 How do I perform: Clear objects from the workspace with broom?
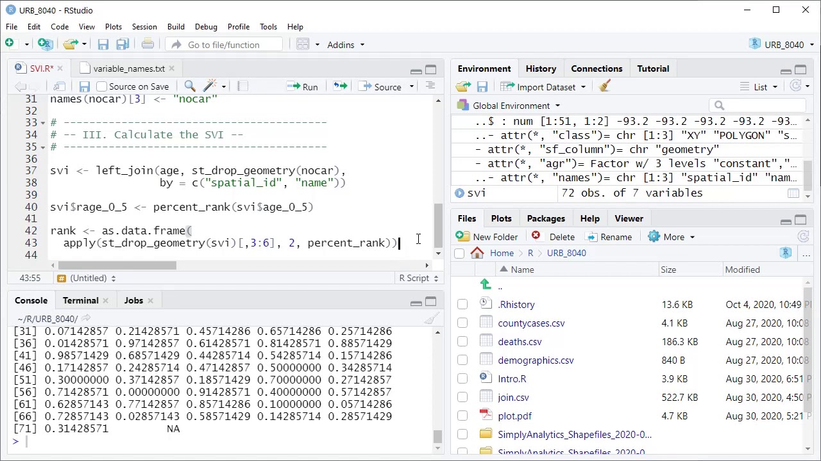(x=604, y=87)
